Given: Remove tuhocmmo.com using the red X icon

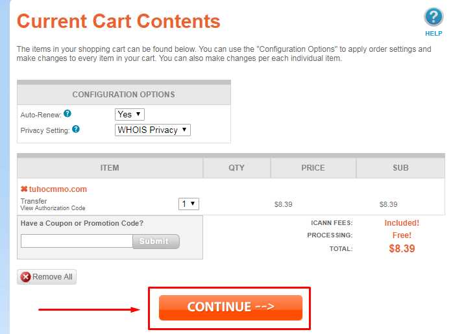Looking at the screenshot, I should (x=24, y=189).
